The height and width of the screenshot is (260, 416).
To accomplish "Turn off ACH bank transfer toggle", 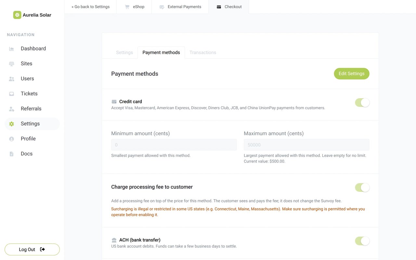I will tap(362, 241).
